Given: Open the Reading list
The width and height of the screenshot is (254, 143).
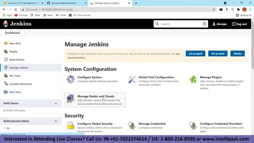Looking at the screenshot, I should point(244,15).
